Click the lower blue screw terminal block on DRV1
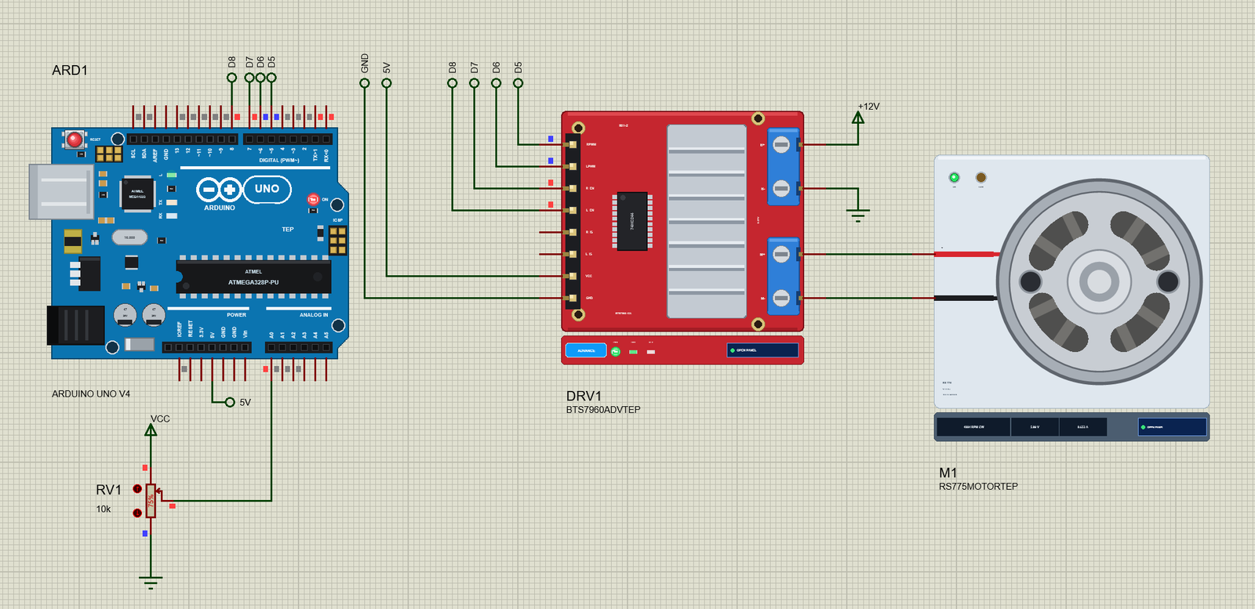The height and width of the screenshot is (609, 1255). click(783, 277)
